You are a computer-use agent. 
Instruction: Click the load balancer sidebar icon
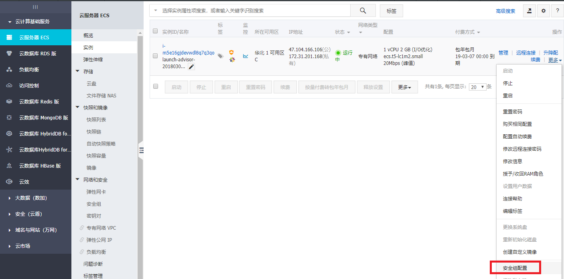(x=9, y=69)
